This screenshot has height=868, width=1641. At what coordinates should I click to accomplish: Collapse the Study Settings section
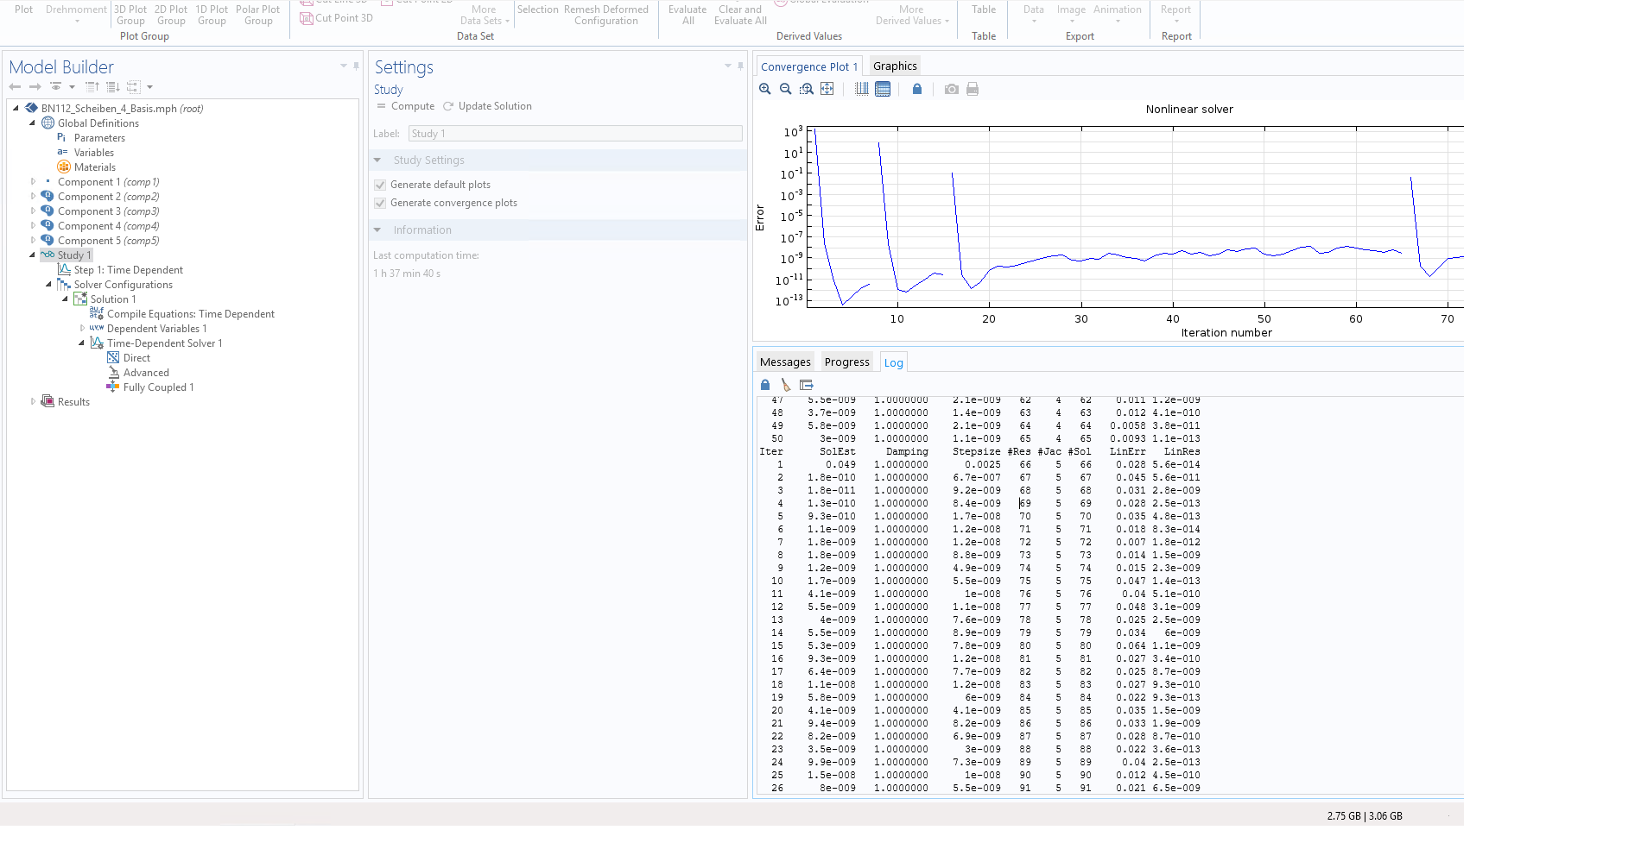coord(377,160)
